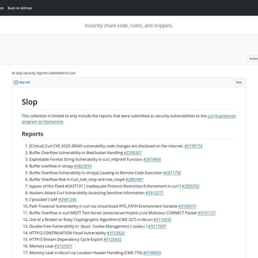Click the Embed dropdown at right edge
Screen dimensions: 258x258
253,59
